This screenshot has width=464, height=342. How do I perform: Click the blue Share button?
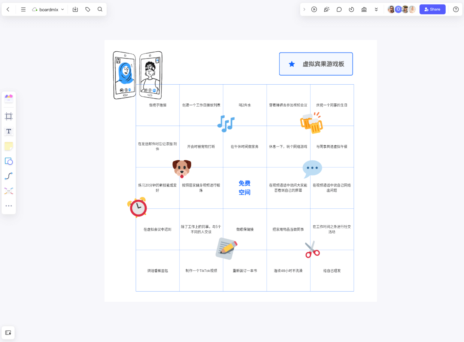[432, 9]
